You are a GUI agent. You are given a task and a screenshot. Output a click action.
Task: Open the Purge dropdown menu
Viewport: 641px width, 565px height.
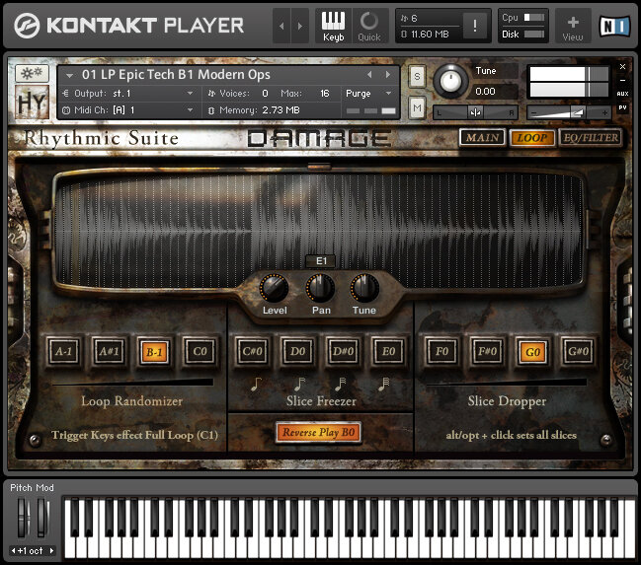368,94
